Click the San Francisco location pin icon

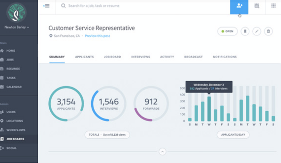[51, 36]
